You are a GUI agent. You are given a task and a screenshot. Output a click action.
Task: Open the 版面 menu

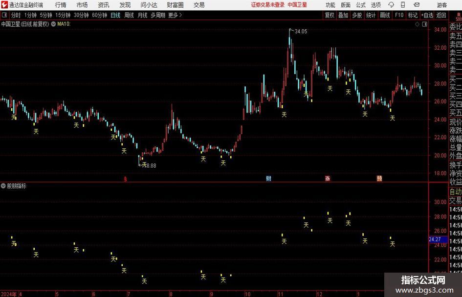(x=345, y=5)
